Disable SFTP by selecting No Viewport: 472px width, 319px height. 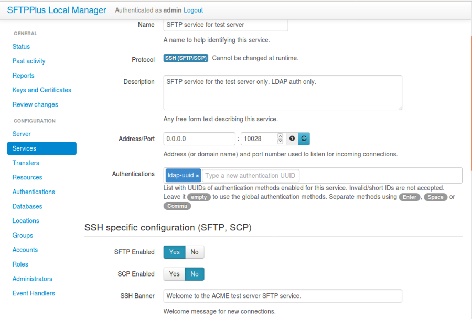click(195, 252)
